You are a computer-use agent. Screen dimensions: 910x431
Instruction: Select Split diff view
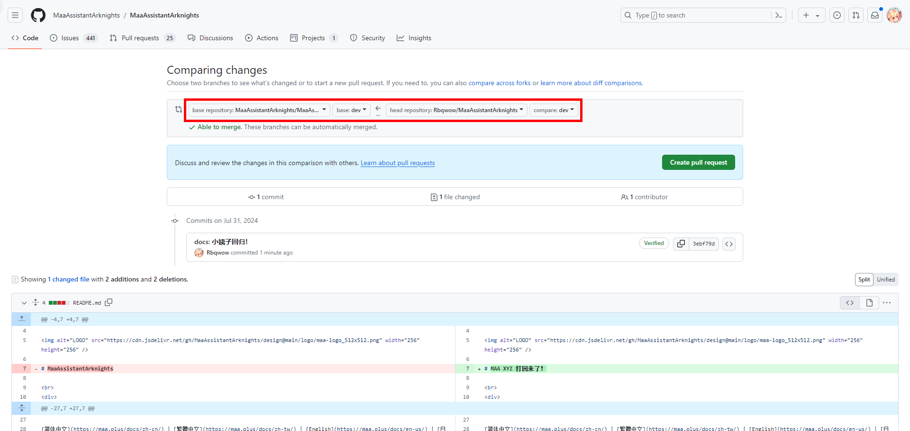[x=864, y=280]
